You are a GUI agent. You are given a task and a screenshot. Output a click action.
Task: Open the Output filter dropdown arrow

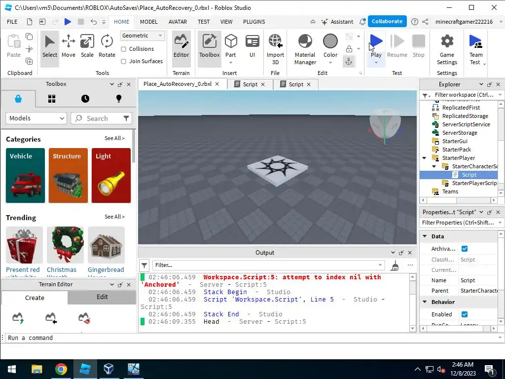380,265
